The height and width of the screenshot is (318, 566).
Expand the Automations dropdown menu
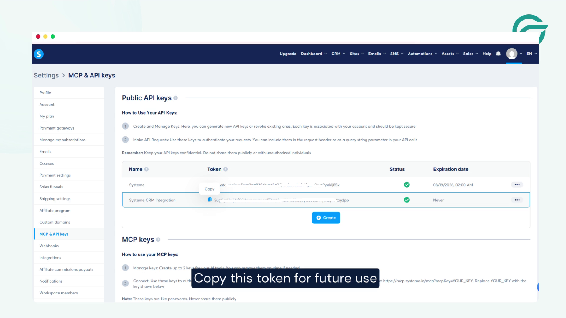pyautogui.click(x=423, y=54)
